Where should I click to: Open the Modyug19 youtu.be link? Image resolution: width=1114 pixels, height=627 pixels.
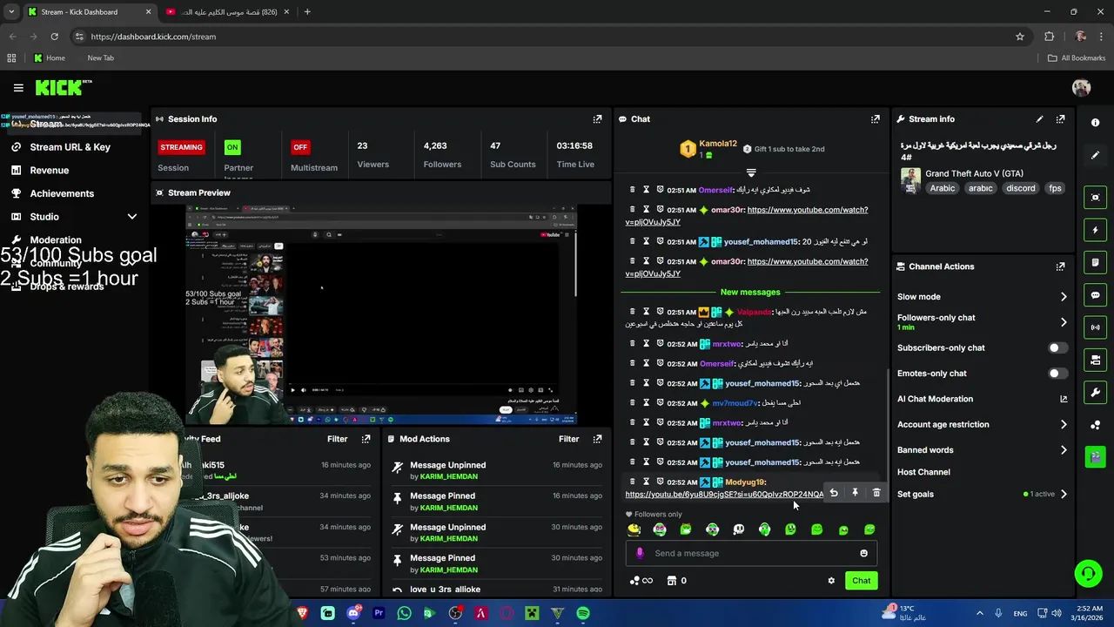(x=724, y=495)
